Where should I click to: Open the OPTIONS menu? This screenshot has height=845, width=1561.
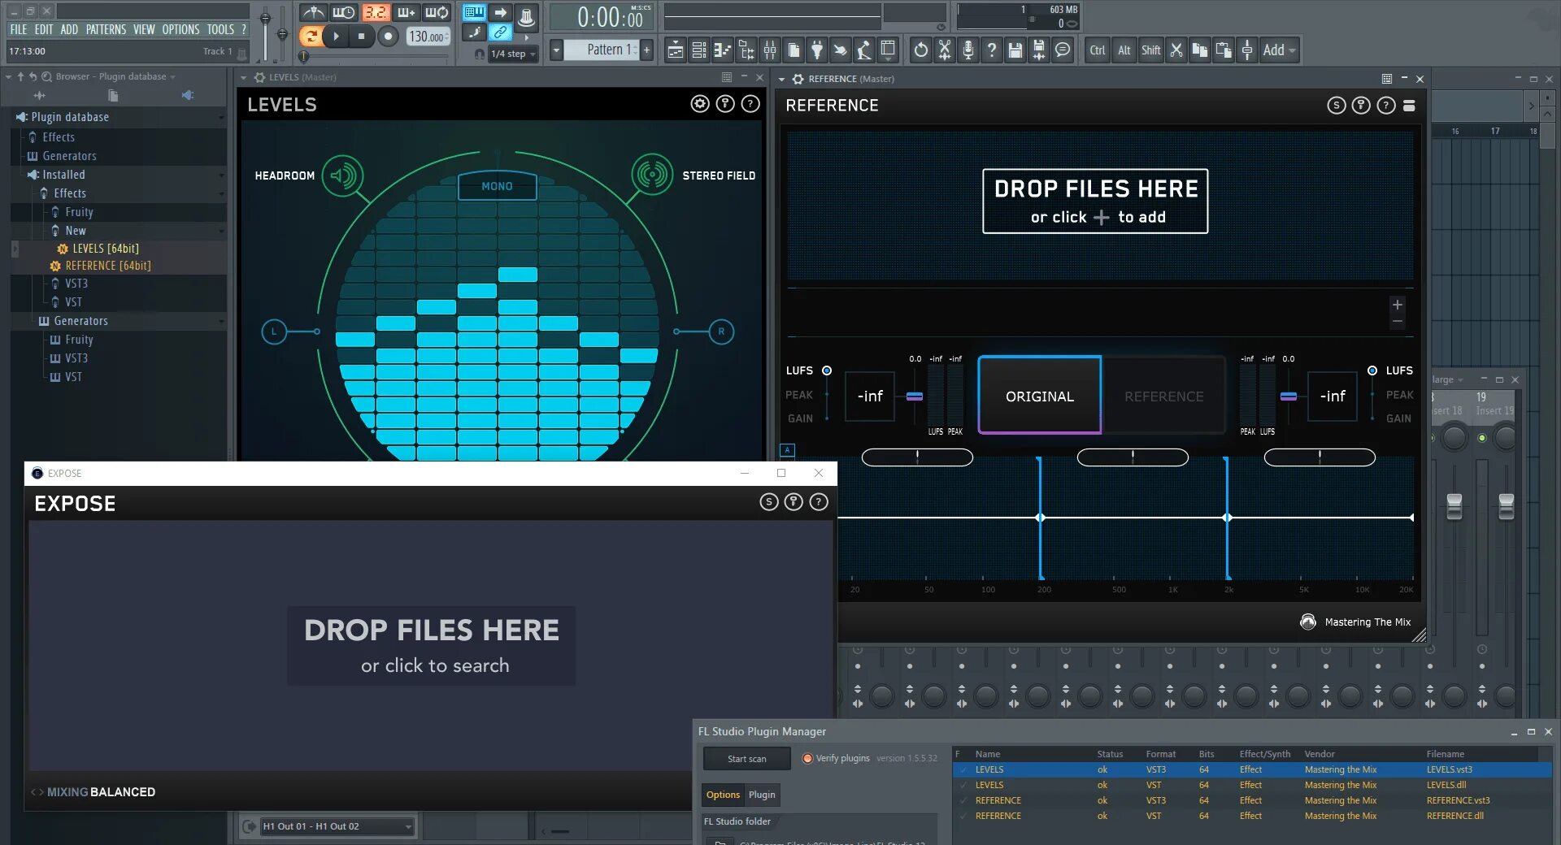coord(180,29)
